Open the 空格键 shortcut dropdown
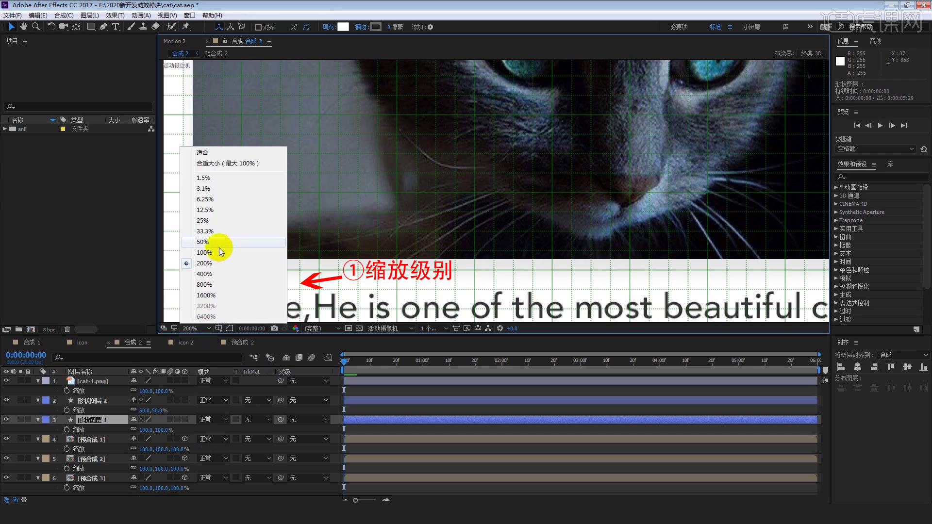Image resolution: width=932 pixels, height=524 pixels. pyautogui.click(x=875, y=149)
